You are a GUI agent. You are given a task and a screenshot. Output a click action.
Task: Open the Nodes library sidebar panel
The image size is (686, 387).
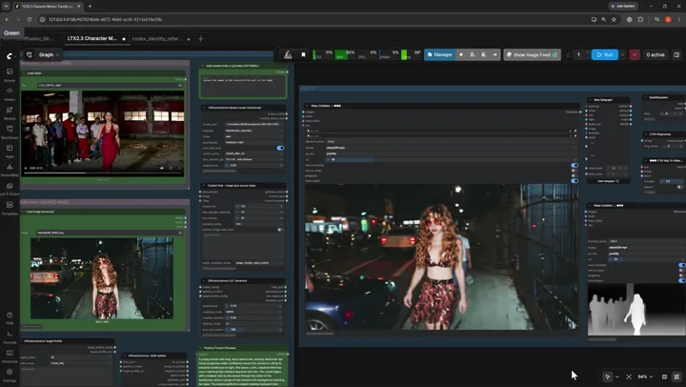[x=10, y=93]
